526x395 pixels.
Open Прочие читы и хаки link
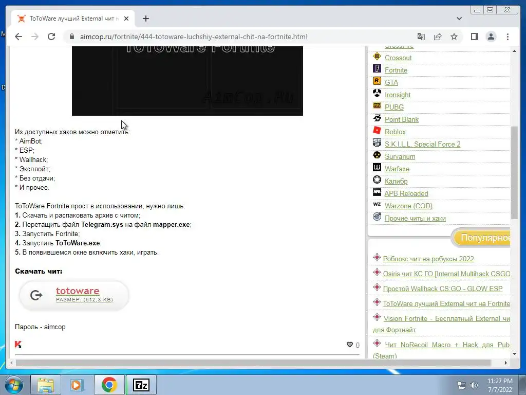coord(415,218)
